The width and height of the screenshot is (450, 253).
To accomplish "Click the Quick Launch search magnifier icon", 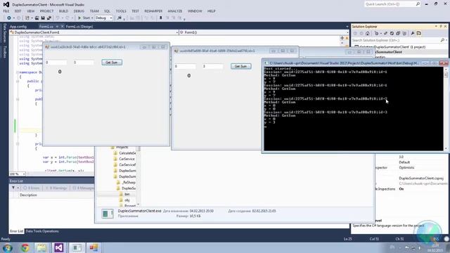I will tap(418, 4).
